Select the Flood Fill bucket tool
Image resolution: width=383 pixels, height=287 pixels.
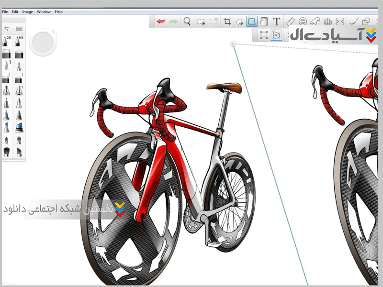(x=264, y=22)
